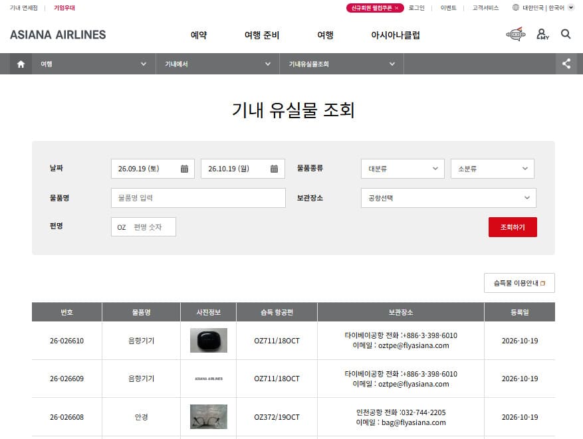The image size is (583, 439).
Task: Open the eyeglasses photo for item 26-026608
Action: [209, 416]
